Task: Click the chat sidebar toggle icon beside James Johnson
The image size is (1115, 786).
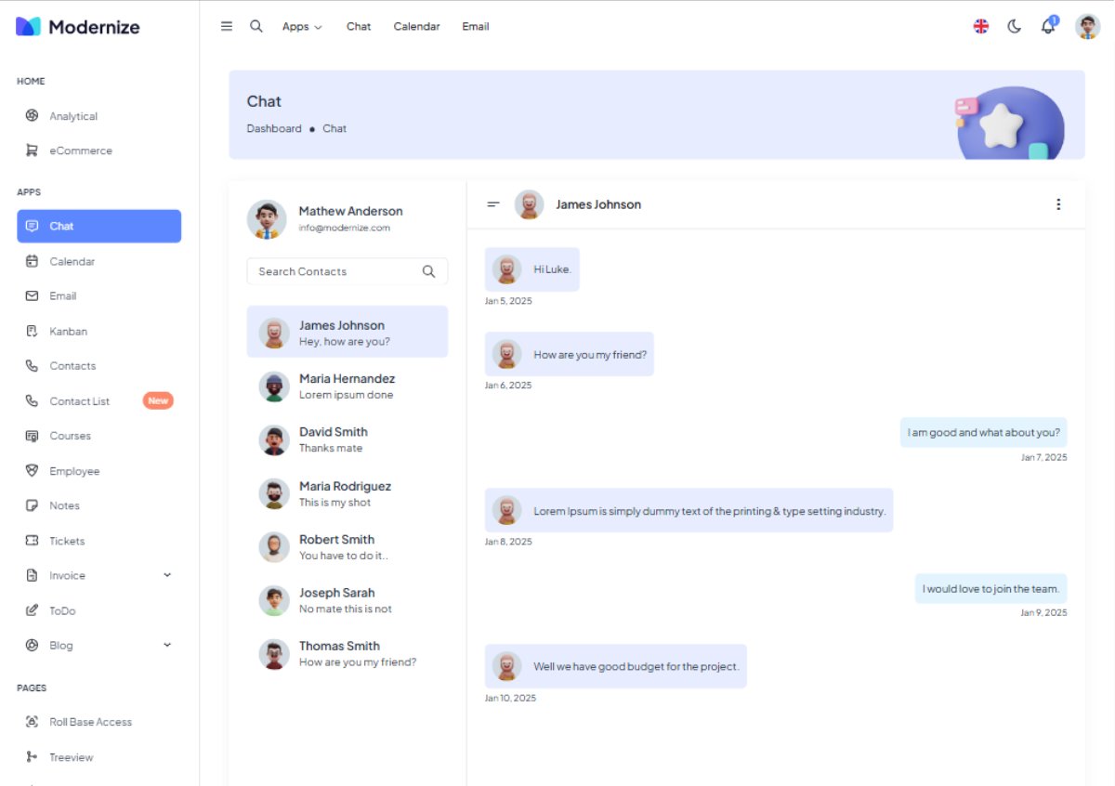Action: click(x=493, y=204)
